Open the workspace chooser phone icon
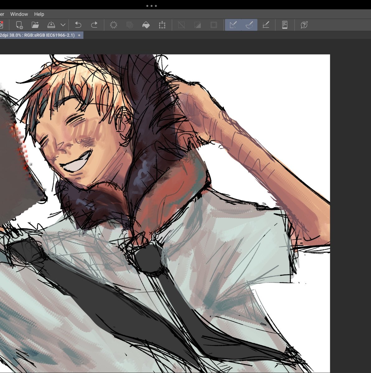Screen dimensions: 371x373 pos(285,25)
